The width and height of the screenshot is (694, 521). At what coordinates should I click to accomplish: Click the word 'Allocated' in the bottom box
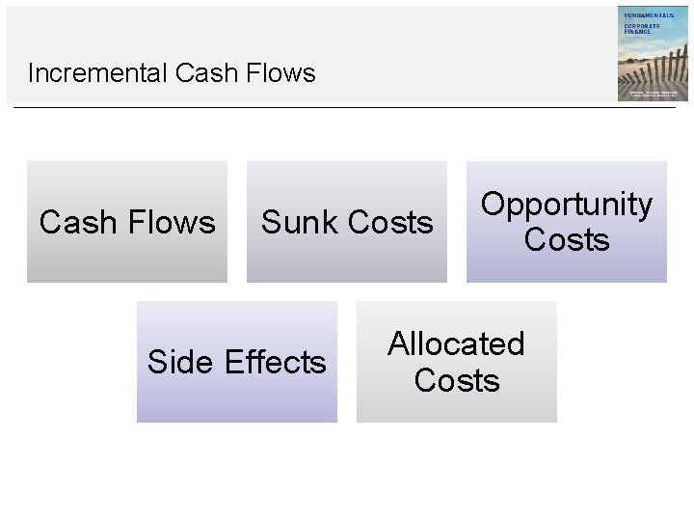coord(456,344)
